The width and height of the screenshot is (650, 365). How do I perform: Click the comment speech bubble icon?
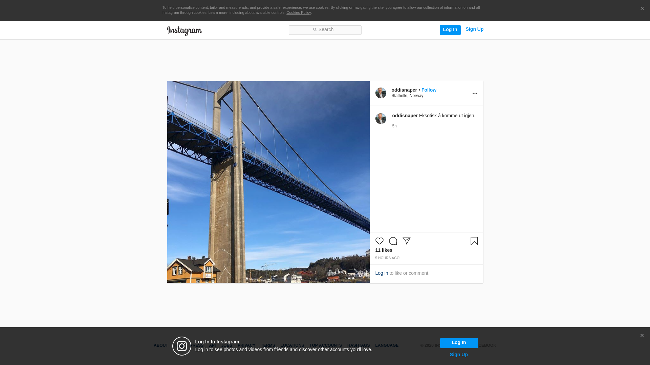[x=393, y=241]
